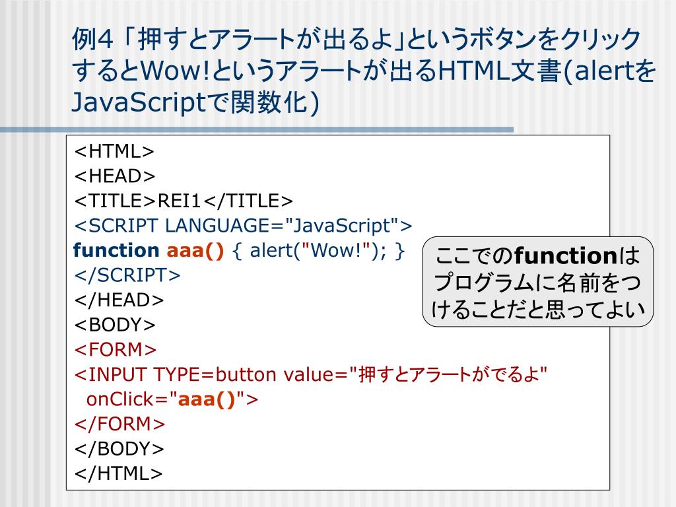Select the <HTML> opening tag line

[114, 151]
